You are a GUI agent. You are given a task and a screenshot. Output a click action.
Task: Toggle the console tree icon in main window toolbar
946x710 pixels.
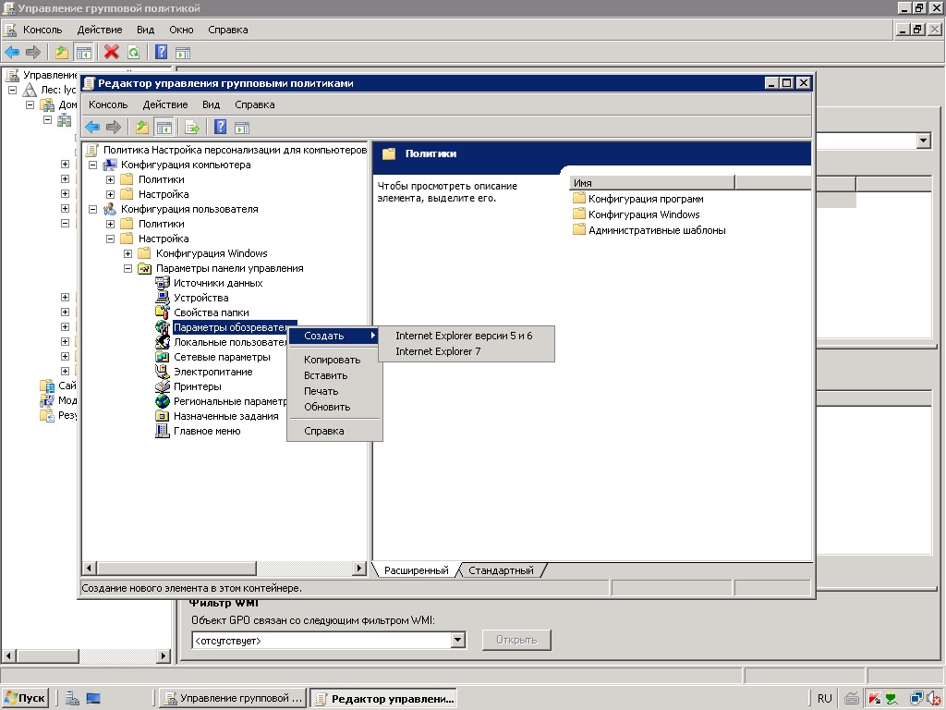coord(83,53)
